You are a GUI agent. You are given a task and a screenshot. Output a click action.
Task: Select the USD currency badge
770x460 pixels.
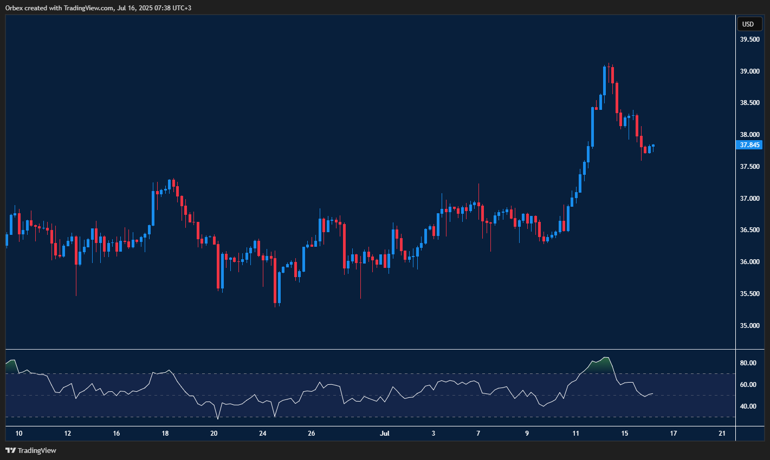(x=749, y=24)
